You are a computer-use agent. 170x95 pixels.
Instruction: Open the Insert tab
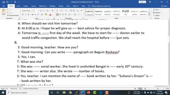pos(18,6)
